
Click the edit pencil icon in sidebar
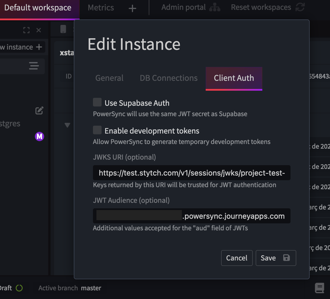click(x=39, y=110)
